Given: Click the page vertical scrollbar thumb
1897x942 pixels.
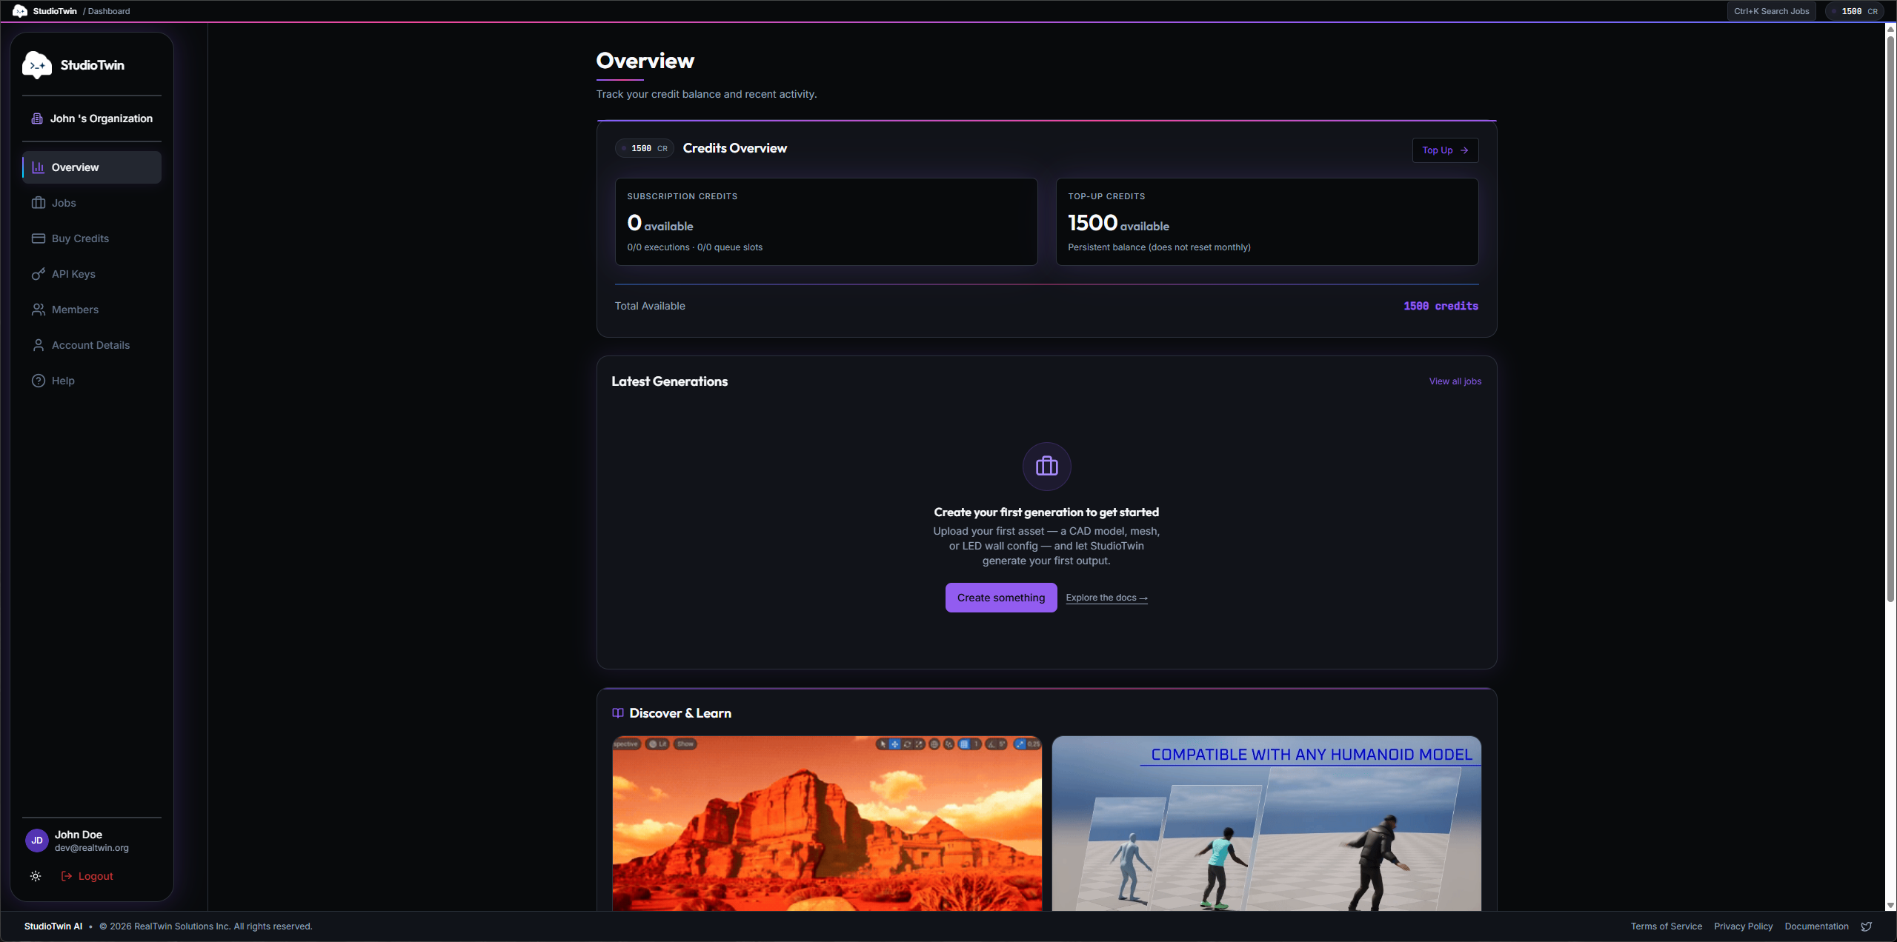Looking at the screenshot, I should [x=1890, y=318].
